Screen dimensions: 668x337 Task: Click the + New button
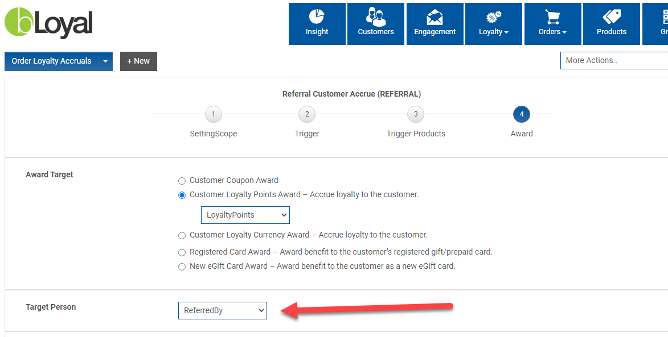138,61
